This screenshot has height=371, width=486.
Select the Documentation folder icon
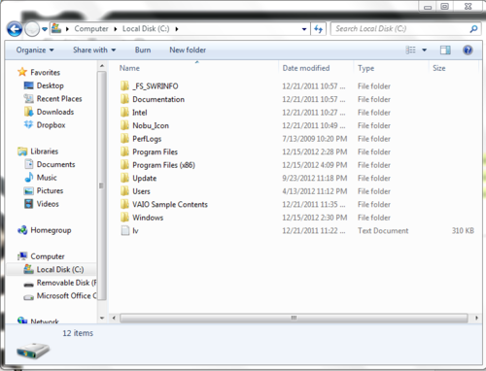tap(124, 99)
